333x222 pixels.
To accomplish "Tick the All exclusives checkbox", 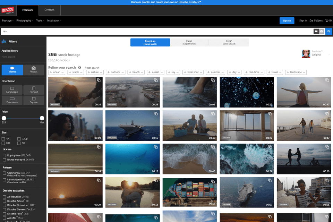I will click(4, 197).
